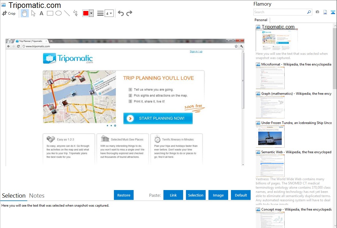
Task: Click the Paste Link button
Action: pyautogui.click(x=173, y=195)
